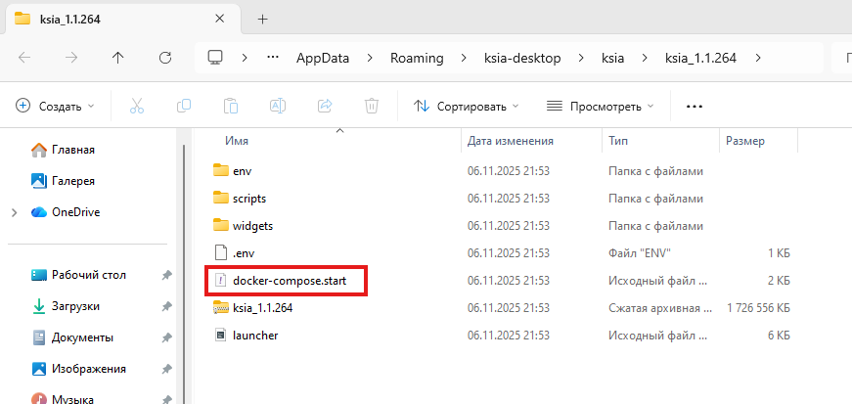Go back with the left arrow
The width and height of the screenshot is (852, 404).
(x=24, y=58)
